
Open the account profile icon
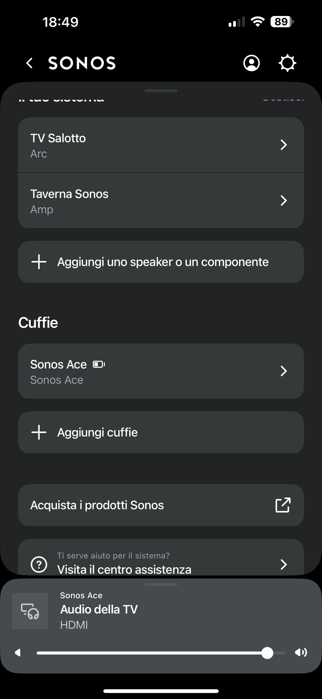[252, 63]
